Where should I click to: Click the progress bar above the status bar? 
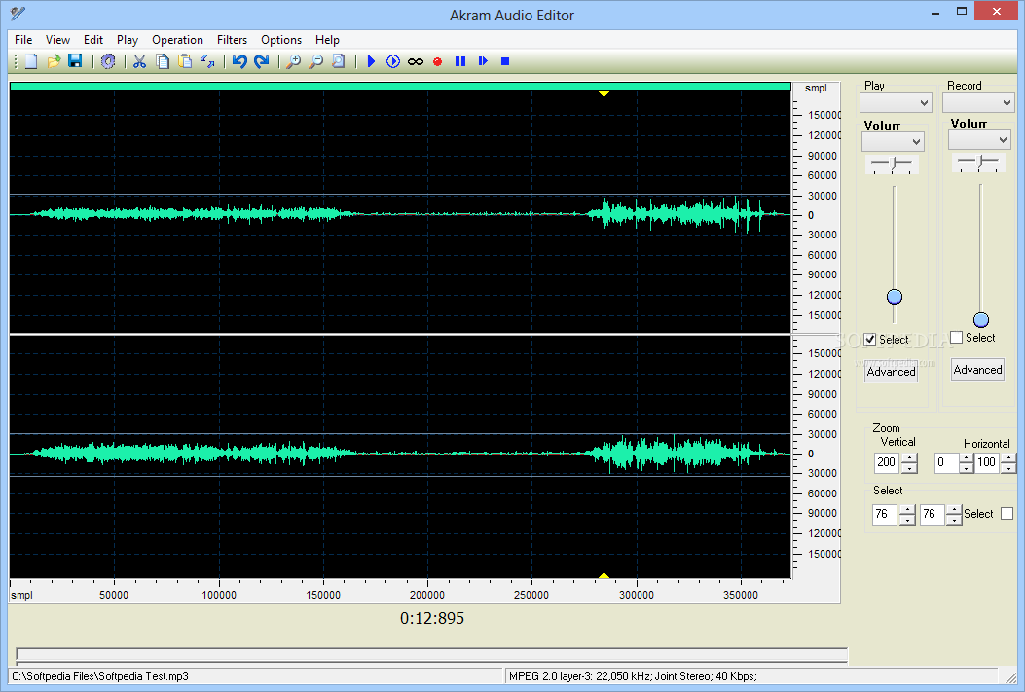tap(431, 655)
